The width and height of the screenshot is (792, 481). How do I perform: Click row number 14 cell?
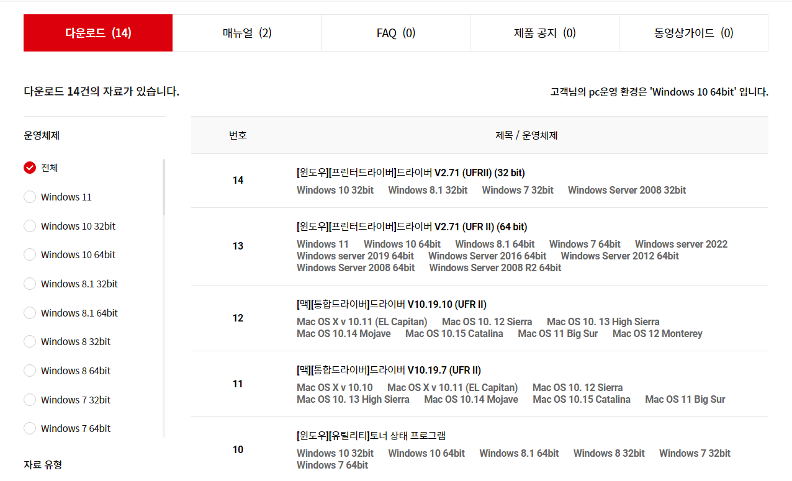click(238, 180)
